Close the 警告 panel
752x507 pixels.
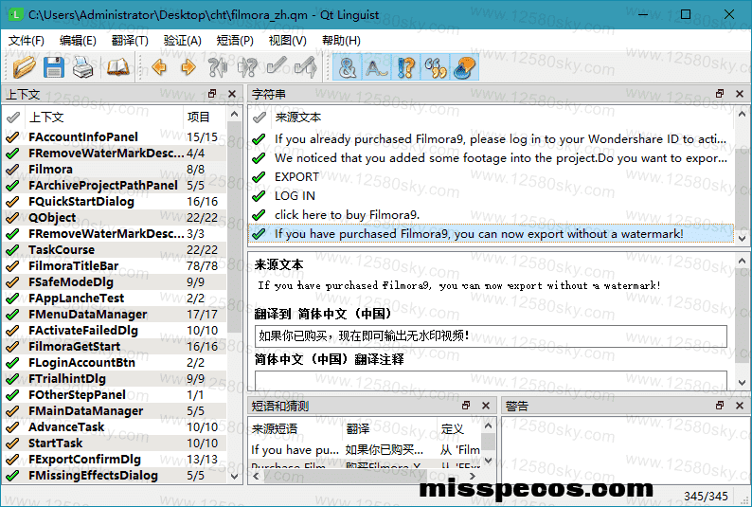(x=740, y=406)
